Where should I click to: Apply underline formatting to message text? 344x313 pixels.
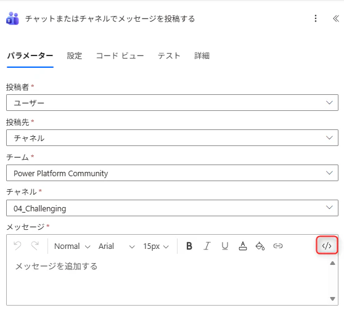[x=225, y=246]
